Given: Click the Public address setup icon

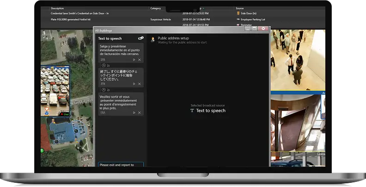Looking at the screenshot, I should (x=153, y=39).
